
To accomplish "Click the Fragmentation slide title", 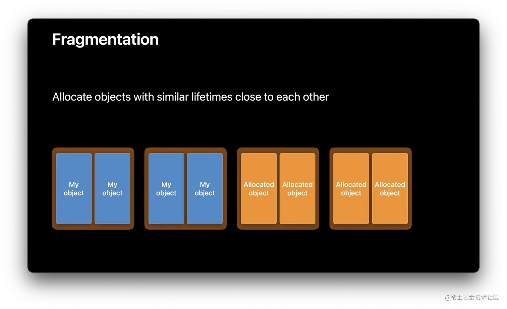I will coord(105,39).
